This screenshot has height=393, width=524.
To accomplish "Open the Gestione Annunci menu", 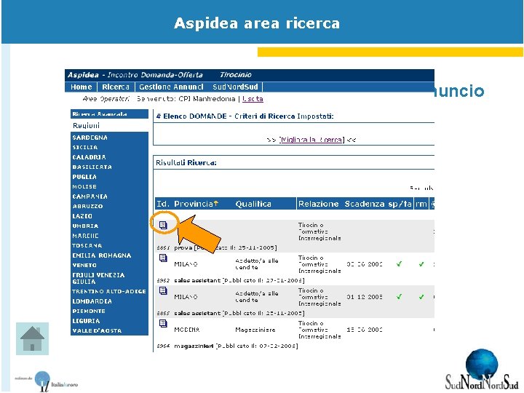I will pos(171,87).
